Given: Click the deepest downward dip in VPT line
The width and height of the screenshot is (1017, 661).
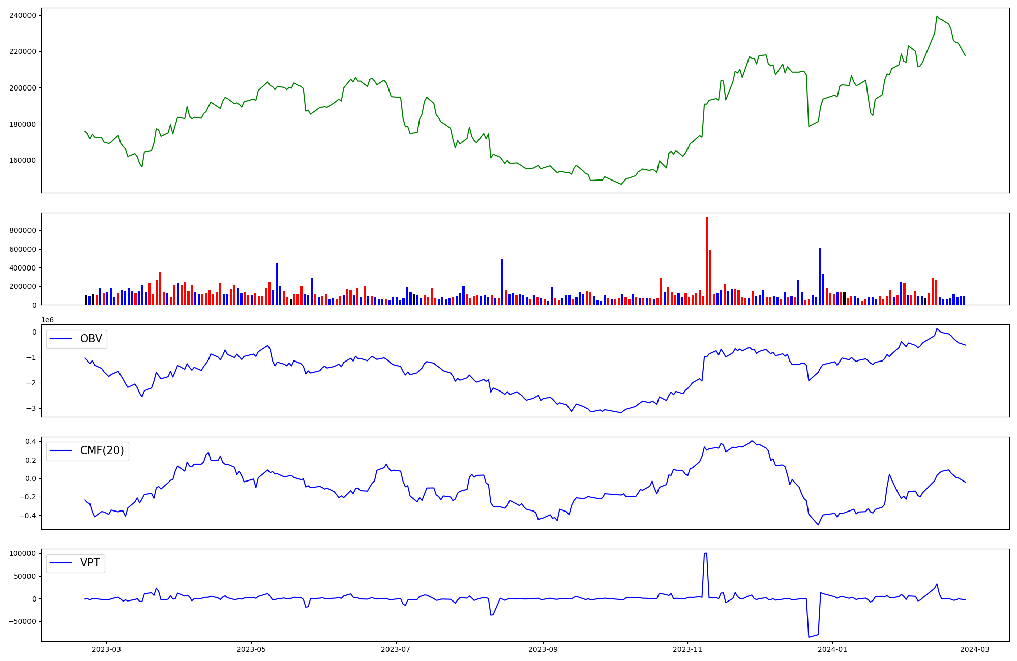Looking at the screenshot, I should pyautogui.click(x=809, y=637).
